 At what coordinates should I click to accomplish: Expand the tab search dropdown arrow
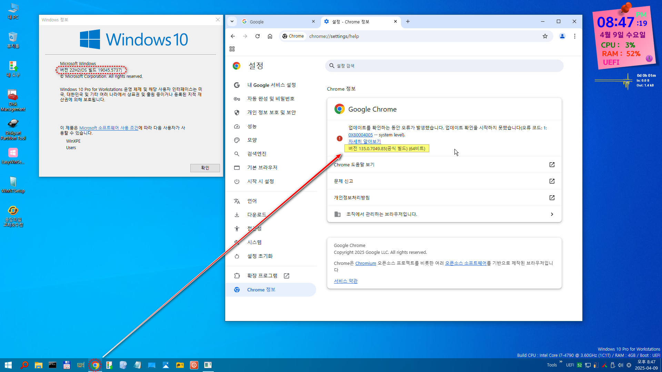pos(232,21)
